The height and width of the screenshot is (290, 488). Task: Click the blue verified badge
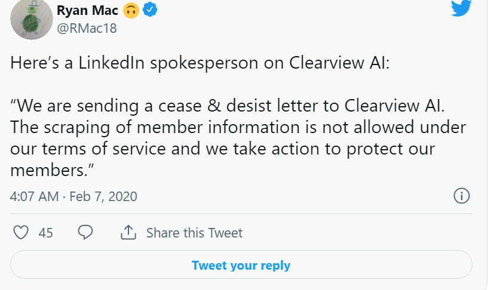coord(150,10)
